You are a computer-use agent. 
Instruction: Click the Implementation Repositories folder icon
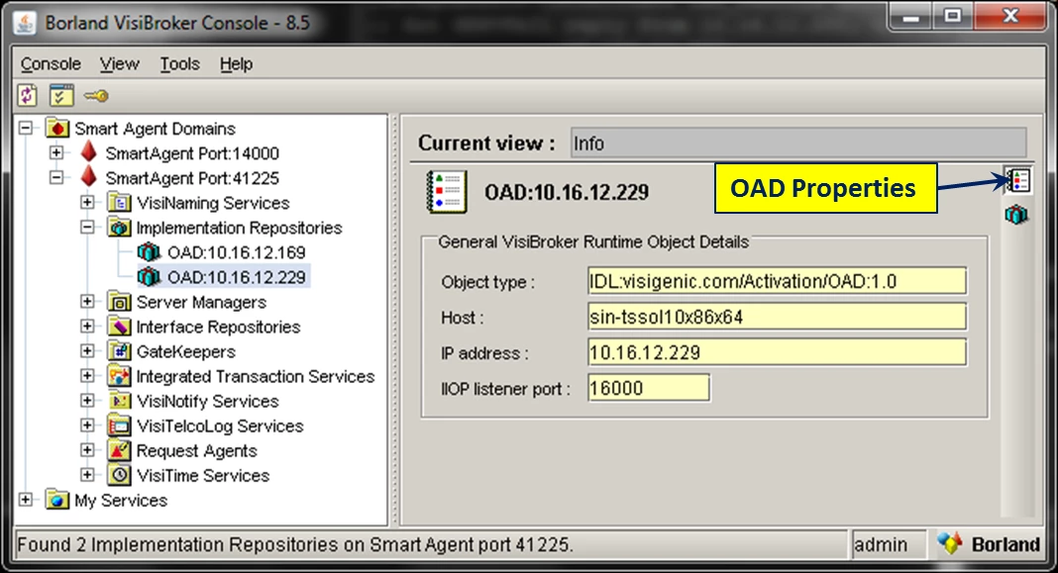pos(120,228)
